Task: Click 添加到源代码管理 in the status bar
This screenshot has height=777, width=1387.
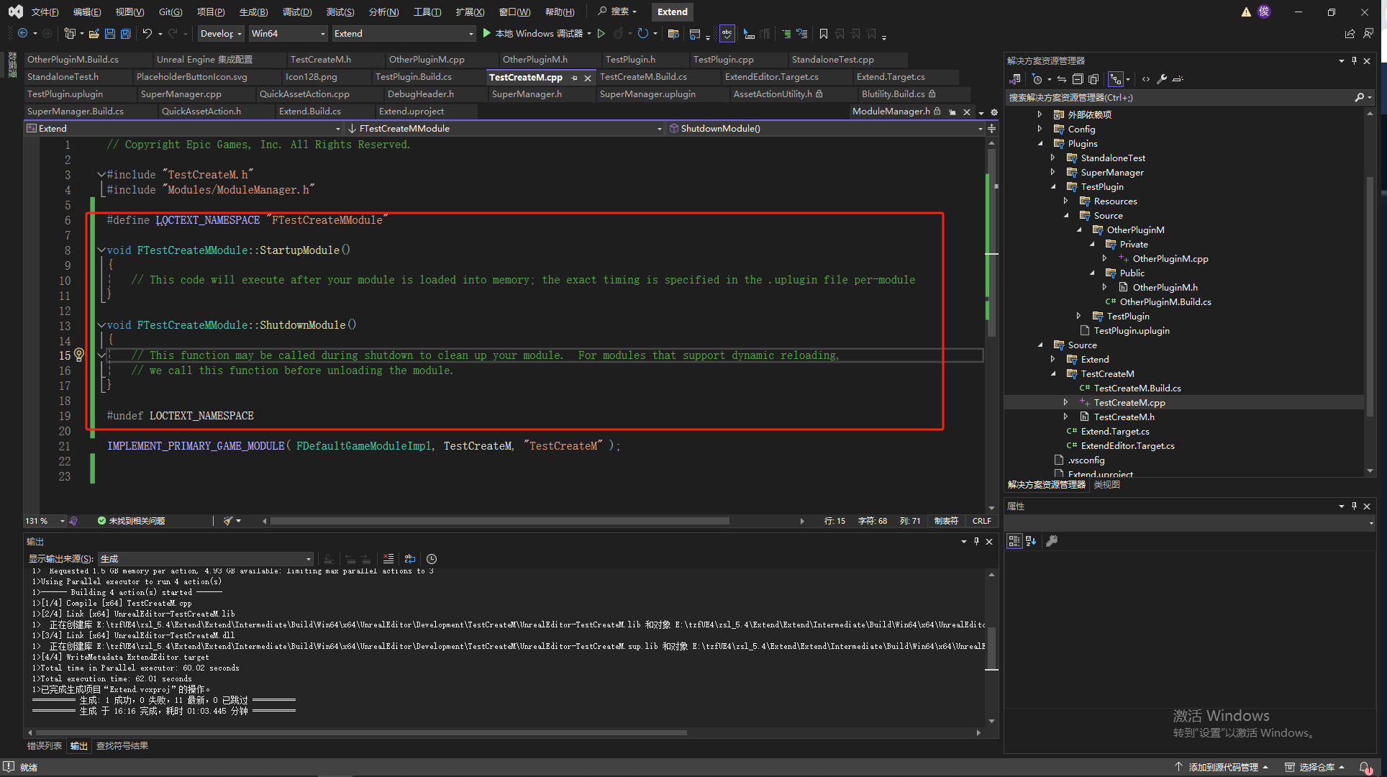Action: pyautogui.click(x=1223, y=767)
